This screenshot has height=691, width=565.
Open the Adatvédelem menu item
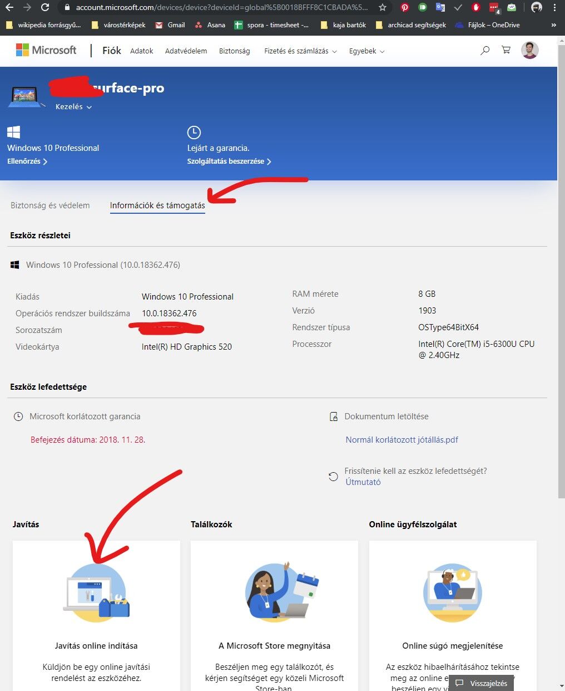tap(186, 51)
